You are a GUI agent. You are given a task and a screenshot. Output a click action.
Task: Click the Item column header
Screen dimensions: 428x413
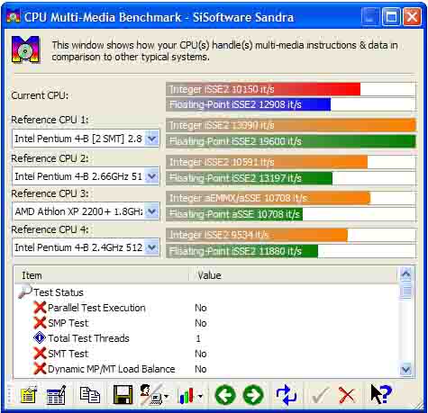(x=101, y=275)
